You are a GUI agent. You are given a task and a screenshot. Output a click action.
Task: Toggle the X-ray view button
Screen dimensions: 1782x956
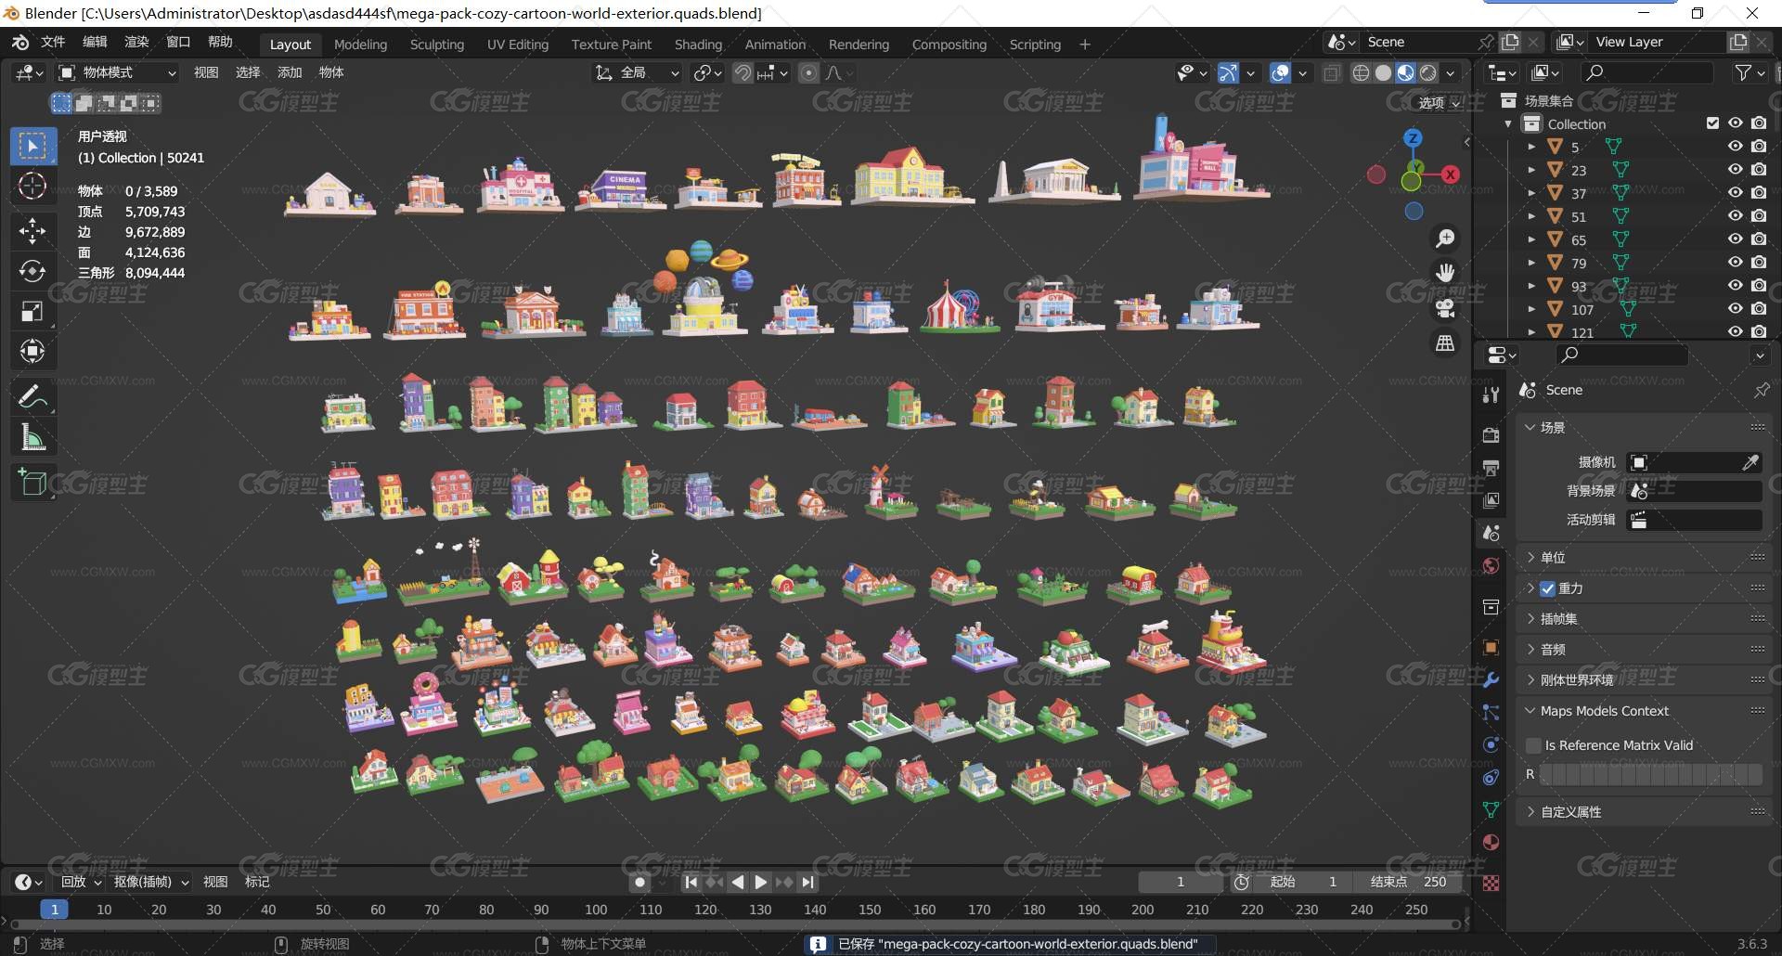click(x=1332, y=72)
